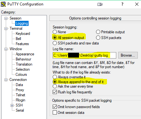Click the 'Options controlling session logging' header
The height and width of the screenshot is (119, 141).
[x=95, y=18]
